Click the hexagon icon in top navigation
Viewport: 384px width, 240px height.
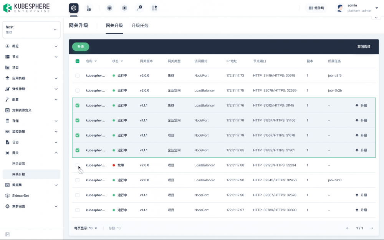[x=124, y=8]
